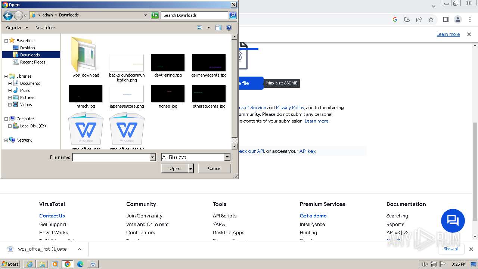This screenshot has width=478, height=269.
Task: Collapse the Favorites tree node
Action: tap(6, 41)
